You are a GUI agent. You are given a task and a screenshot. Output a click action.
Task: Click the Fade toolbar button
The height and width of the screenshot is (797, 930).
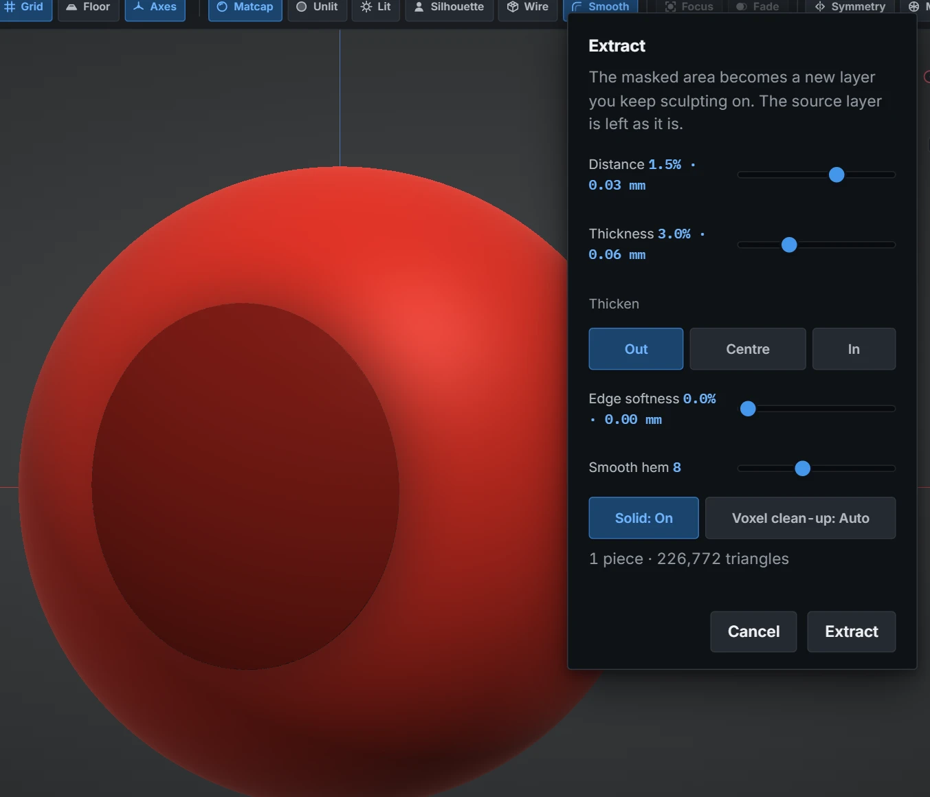[x=757, y=7]
